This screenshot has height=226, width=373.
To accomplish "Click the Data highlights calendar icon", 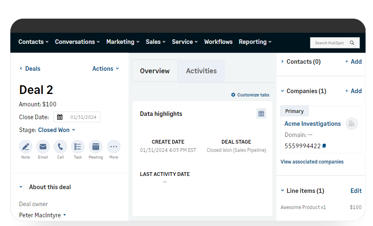I will point(261,113).
